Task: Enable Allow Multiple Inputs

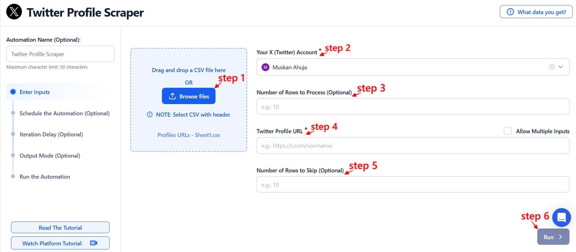Action: tap(508, 131)
